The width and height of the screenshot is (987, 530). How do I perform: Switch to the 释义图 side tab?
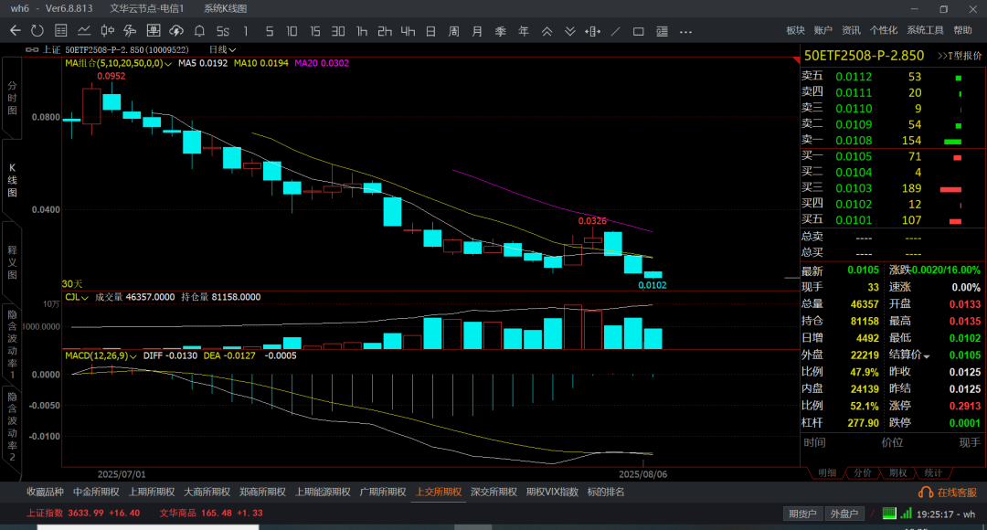pyautogui.click(x=12, y=262)
